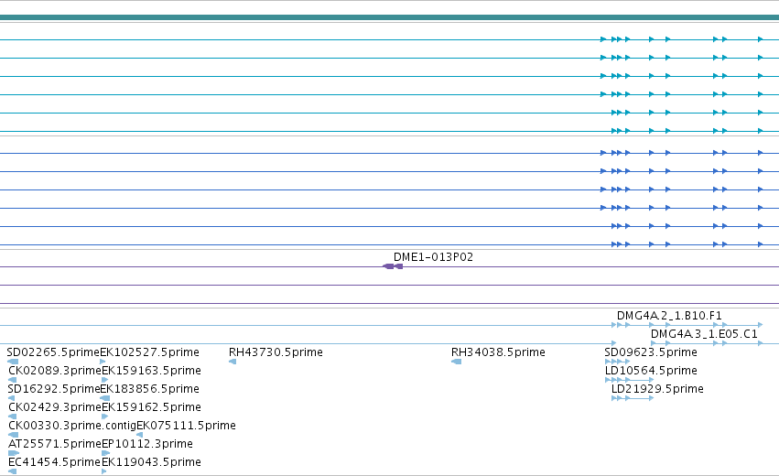Click the purple arrow glyph under DME1-013P02
This screenshot has width=779, height=476.
point(393,266)
